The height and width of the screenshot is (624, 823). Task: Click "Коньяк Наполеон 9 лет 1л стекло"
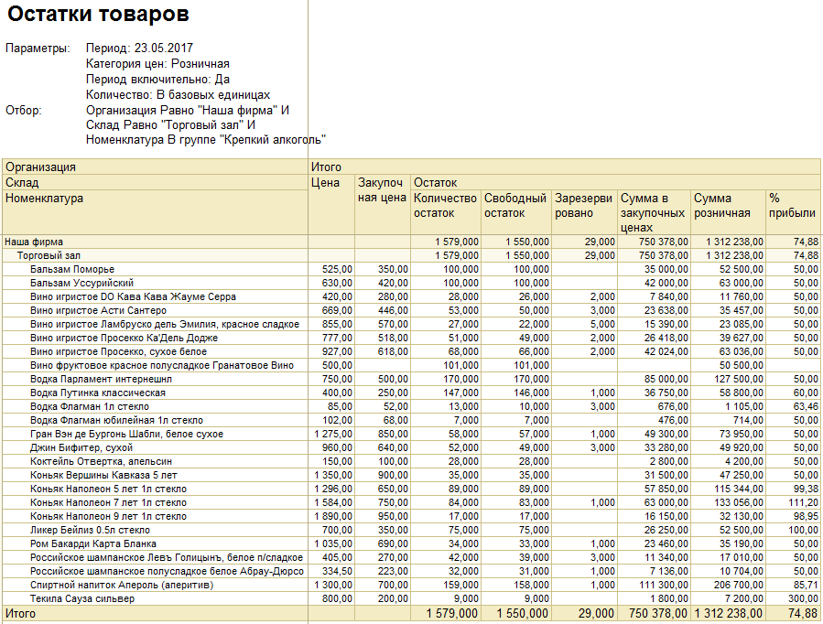click(108, 516)
